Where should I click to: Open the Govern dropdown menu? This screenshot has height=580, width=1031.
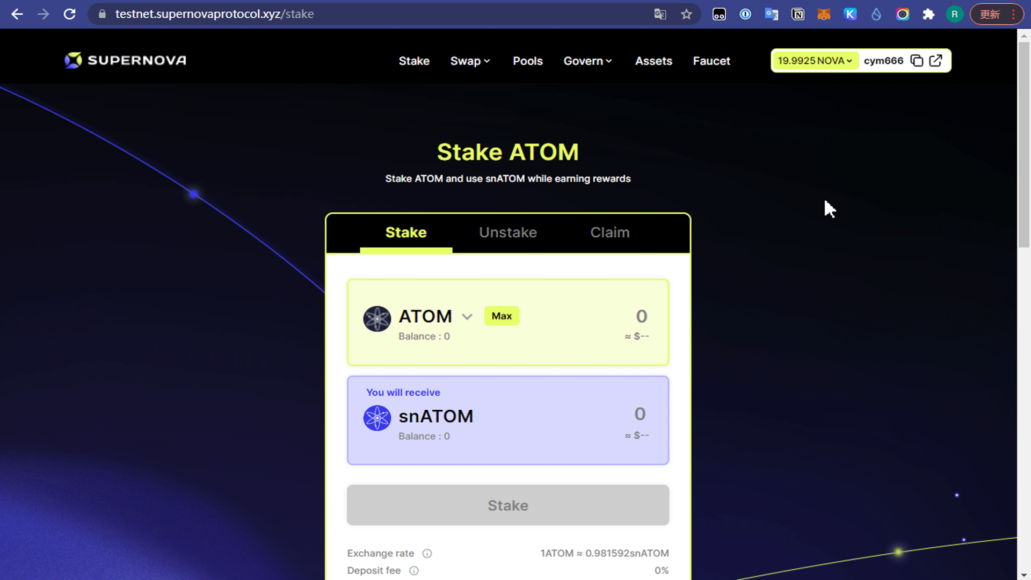click(x=587, y=61)
